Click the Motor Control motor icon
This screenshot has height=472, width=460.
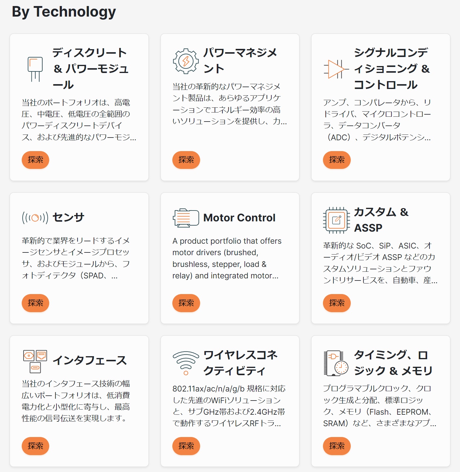pyautogui.click(x=186, y=217)
